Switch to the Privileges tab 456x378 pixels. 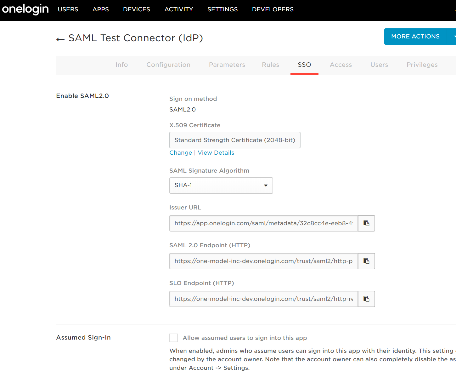point(422,65)
